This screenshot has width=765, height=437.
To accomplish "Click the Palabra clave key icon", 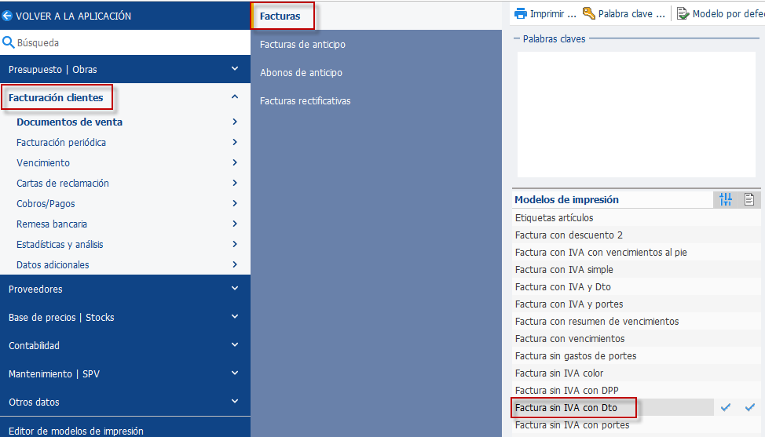I will [589, 13].
